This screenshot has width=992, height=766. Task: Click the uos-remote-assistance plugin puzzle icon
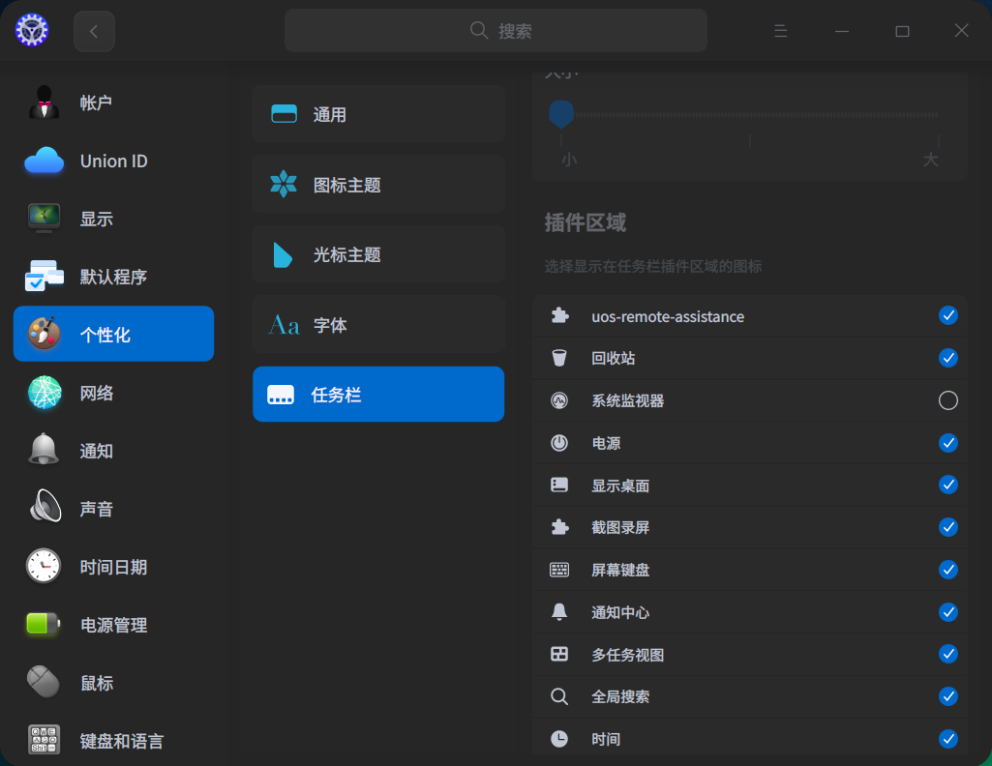click(560, 315)
